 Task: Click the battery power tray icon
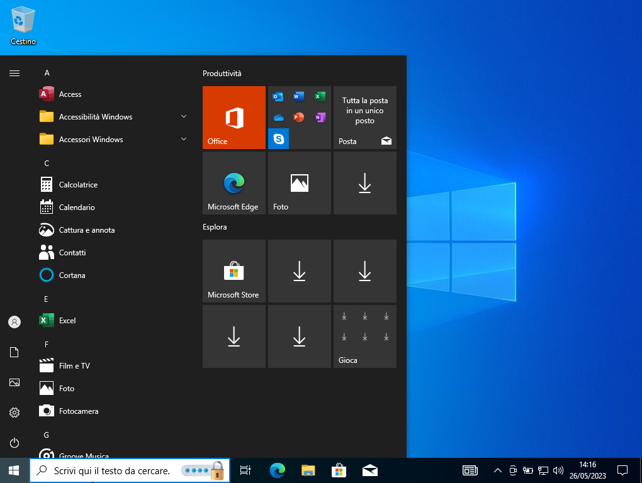click(528, 470)
